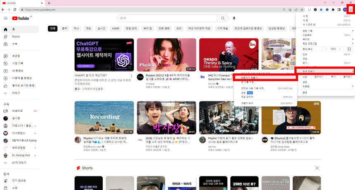Select 설정 in Chrome menu
This screenshot has width=355, height=190.
click(325, 82)
